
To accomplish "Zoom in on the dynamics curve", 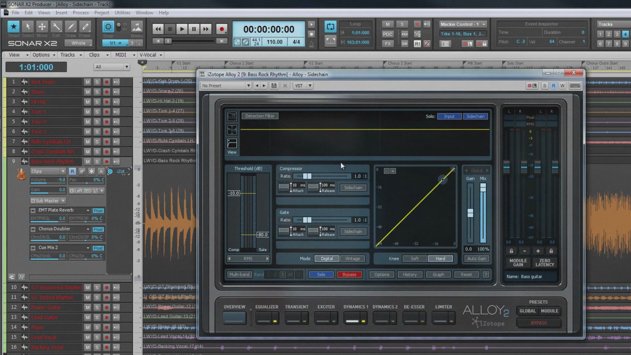I will [393, 171].
